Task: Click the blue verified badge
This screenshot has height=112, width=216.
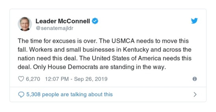Action: pyautogui.click(x=95, y=21)
